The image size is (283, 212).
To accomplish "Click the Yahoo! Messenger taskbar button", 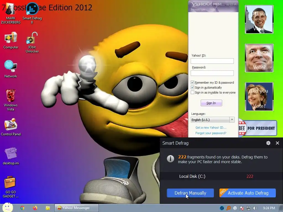I will (x=77, y=208).
